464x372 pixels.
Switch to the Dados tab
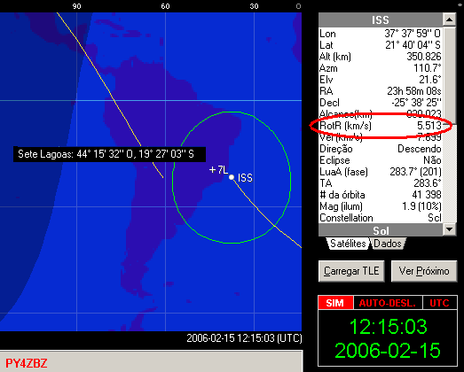(388, 244)
